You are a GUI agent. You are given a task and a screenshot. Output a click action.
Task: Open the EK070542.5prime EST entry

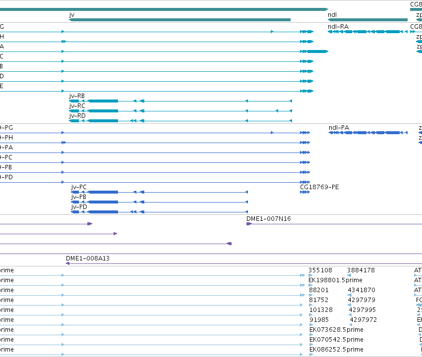pyautogui.click(x=336, y=340)
